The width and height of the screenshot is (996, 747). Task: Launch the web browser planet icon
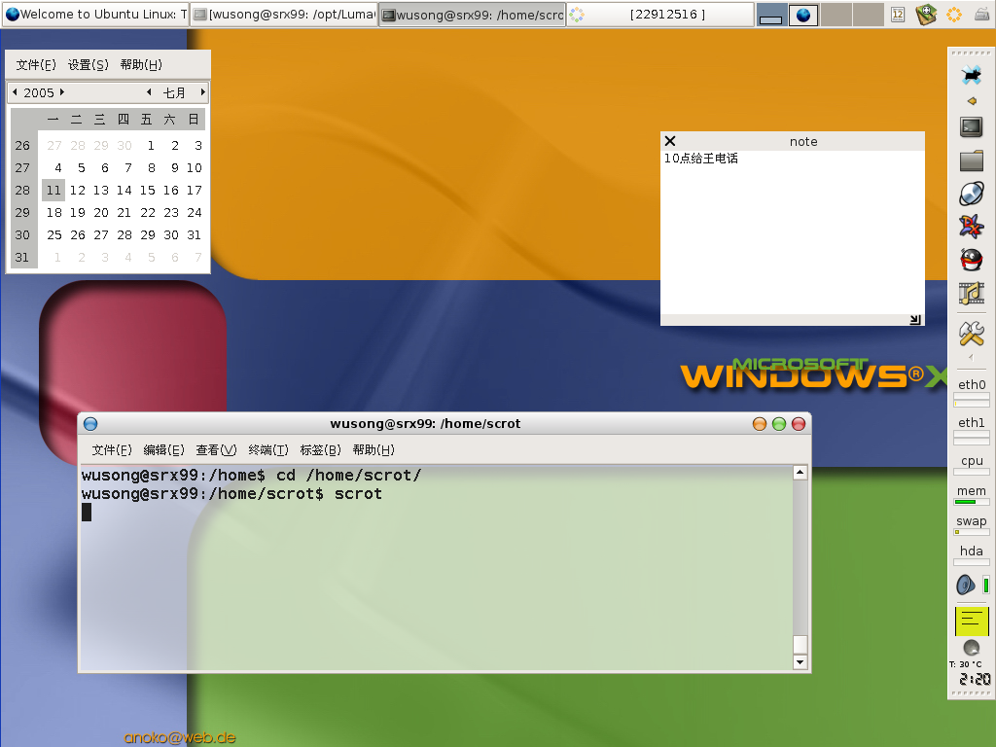[x=972, y=194]
